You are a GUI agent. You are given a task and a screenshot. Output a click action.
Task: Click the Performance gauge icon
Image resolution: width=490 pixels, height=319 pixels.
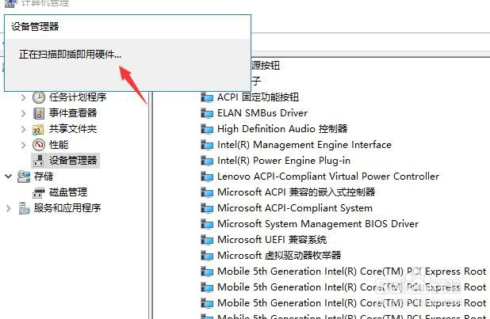coord(39,145)
